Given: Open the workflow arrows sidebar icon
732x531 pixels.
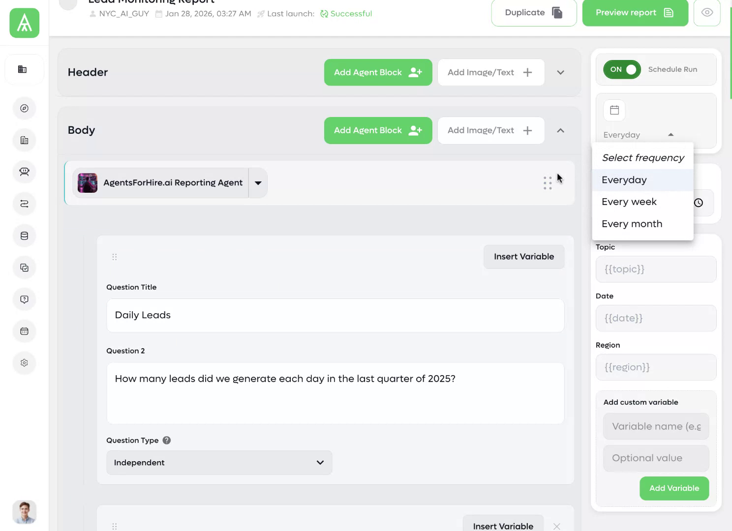Looking at the screenshot, I should point(24,204).
